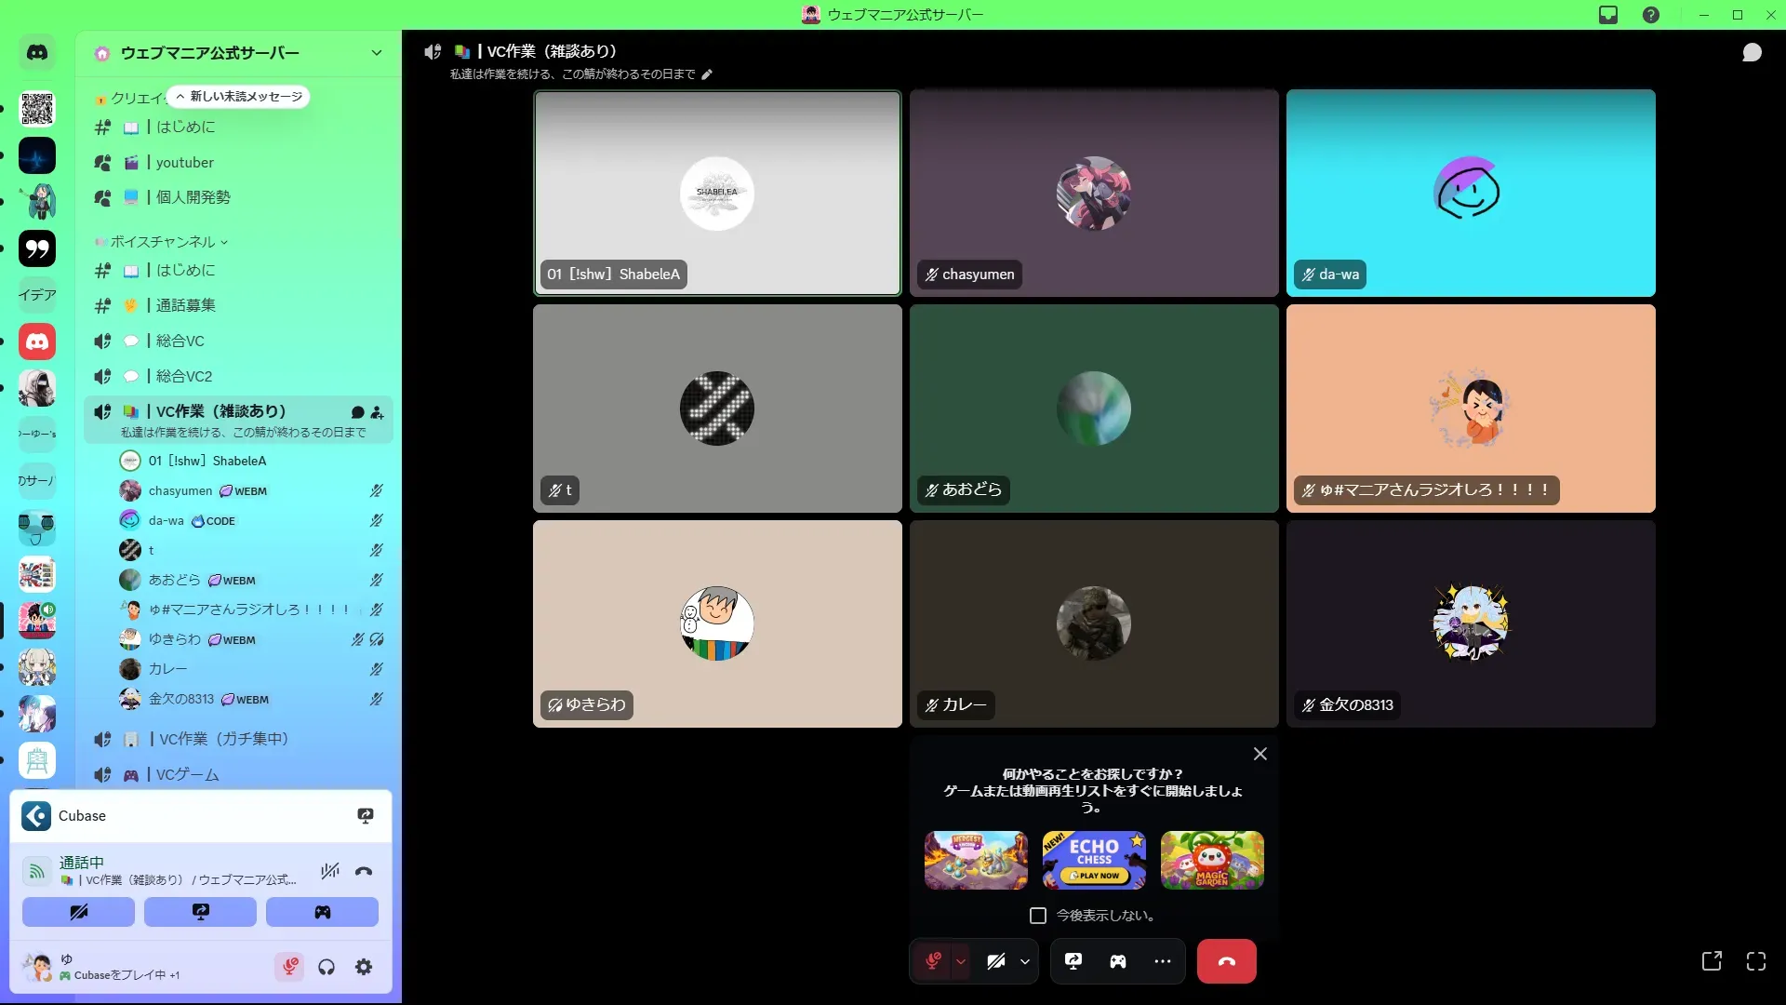Open the user settings gear

point(364,968)
